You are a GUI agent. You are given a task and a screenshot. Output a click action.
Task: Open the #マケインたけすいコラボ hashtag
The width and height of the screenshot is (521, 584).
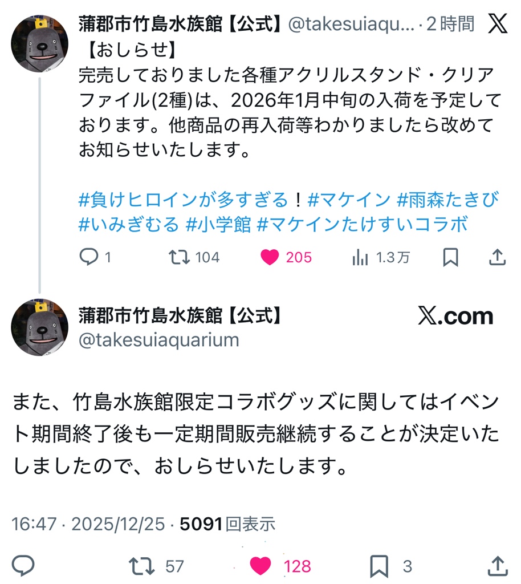(363, 225)
